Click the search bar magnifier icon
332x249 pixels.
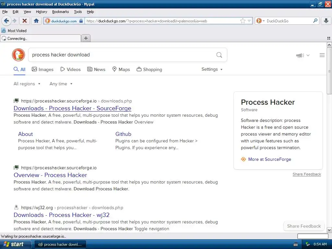[x=315, y=20]
